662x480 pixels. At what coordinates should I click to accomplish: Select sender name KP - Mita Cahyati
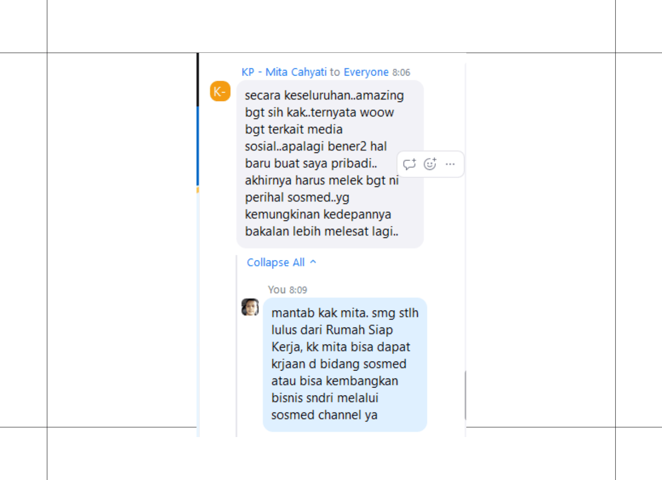coord(284,72)
